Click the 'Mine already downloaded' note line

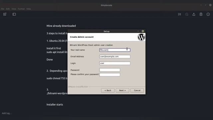[61, 26]
